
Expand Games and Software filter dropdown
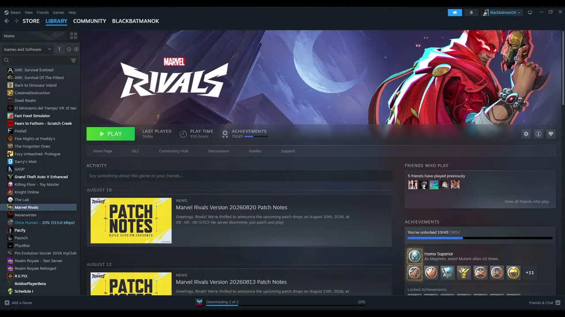click(x=27, y=49)
